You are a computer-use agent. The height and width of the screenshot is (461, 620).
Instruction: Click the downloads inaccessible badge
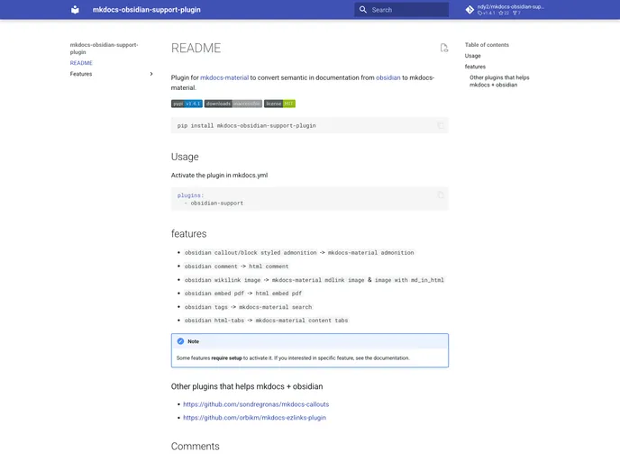click(x=232, y=104)
